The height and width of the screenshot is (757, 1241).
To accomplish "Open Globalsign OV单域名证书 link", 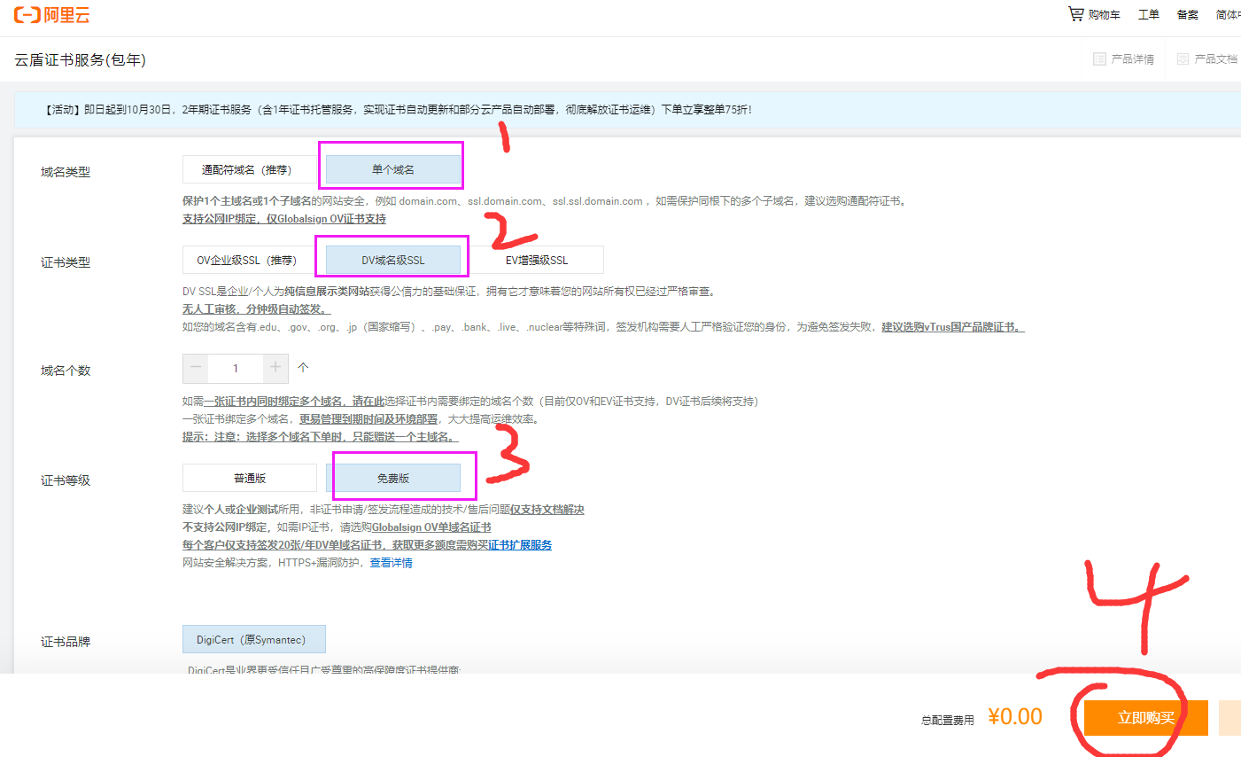I will point(431,527).
